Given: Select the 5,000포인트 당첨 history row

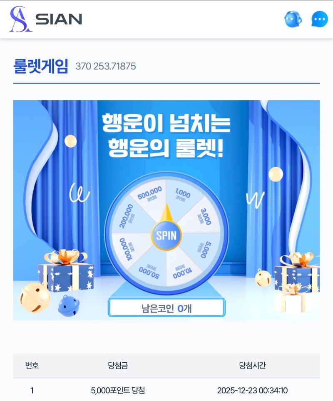Looking at the screenshot, I should [166, 390].
